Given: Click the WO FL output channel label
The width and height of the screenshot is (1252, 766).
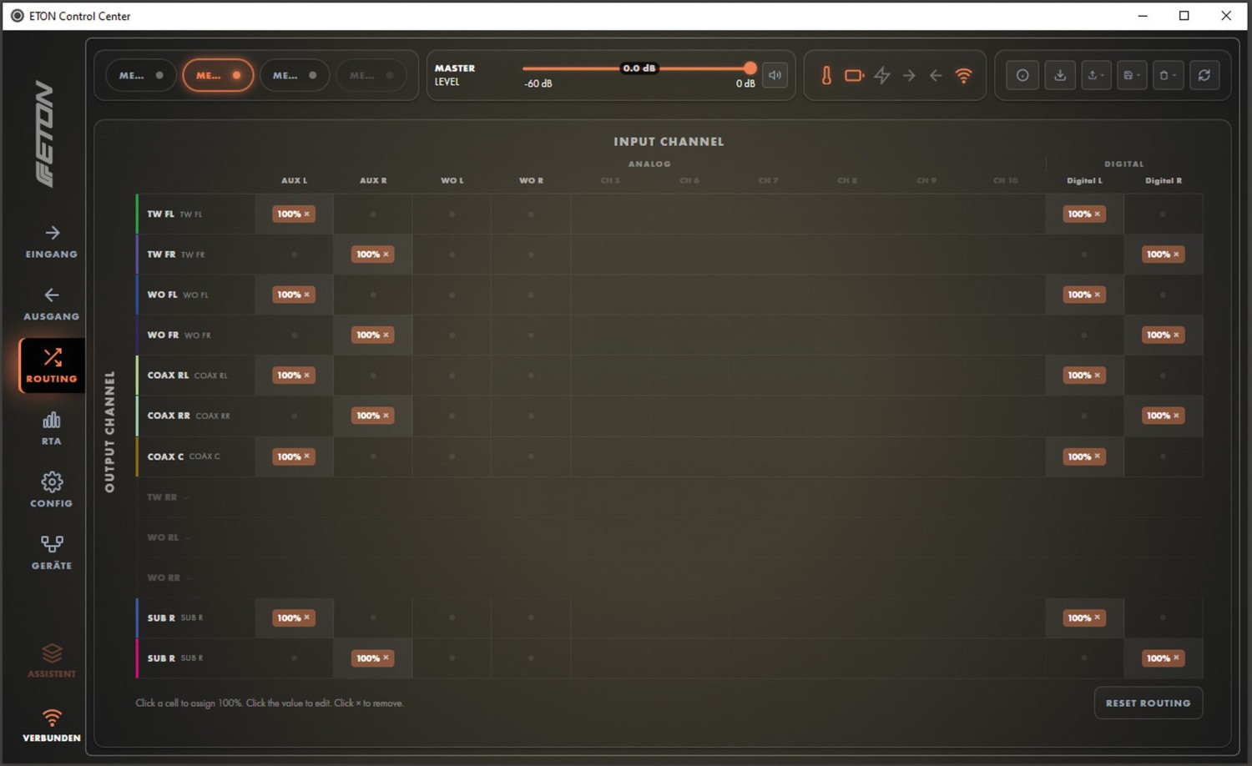Looking at the screenshot, I should click(162, 295).
